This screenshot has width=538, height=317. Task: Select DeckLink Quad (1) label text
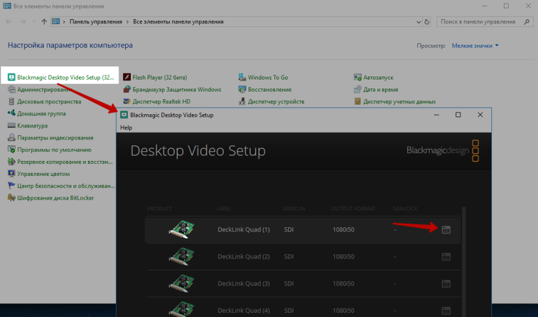[x=244, y=230]
